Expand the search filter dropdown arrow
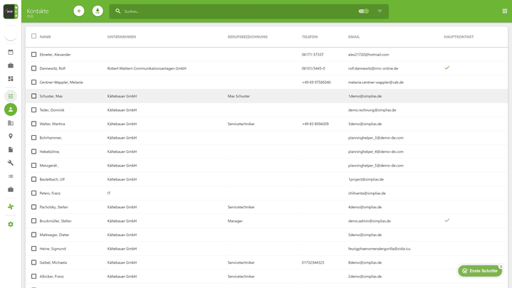This screenshot has width=512, height=288. click(380, 11)
